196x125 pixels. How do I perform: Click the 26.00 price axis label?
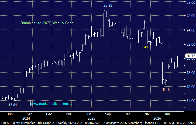point(191,16)
